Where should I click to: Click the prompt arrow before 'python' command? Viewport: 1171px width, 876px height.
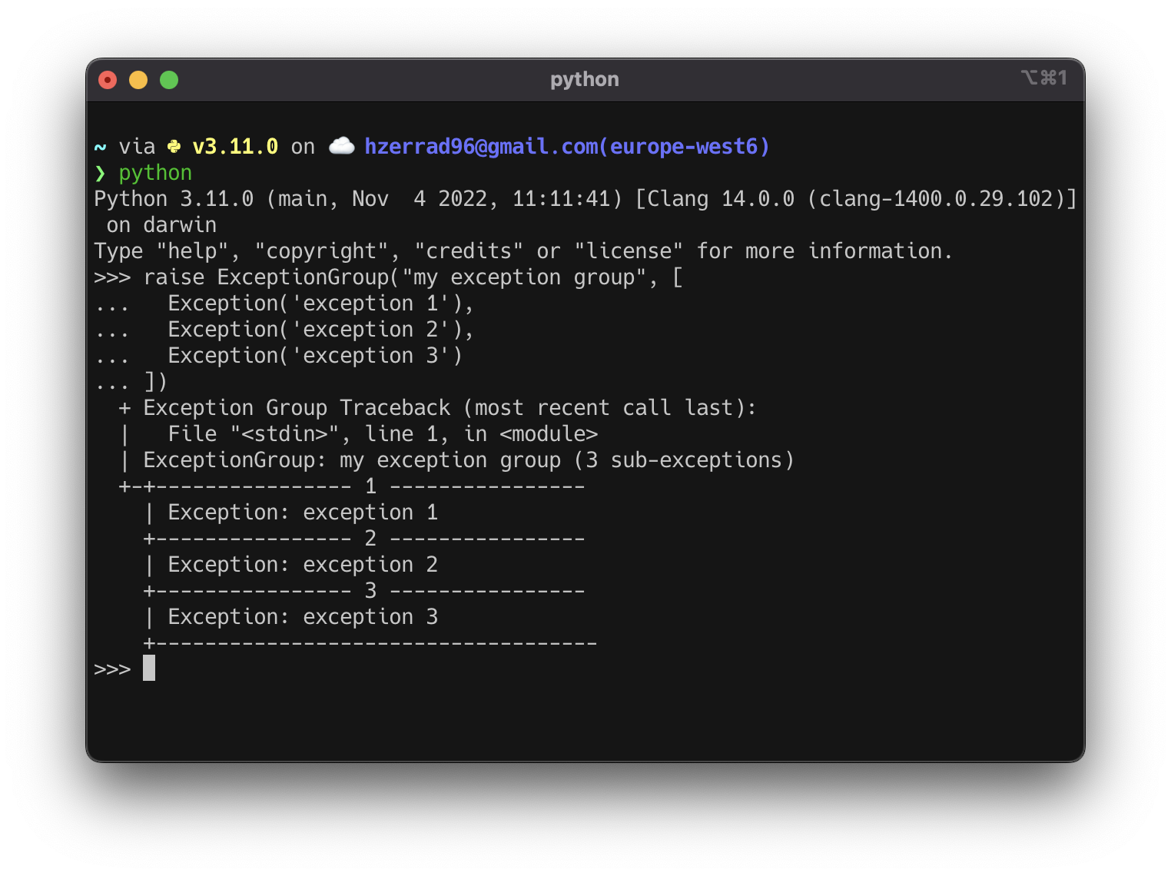[x=100, y=173]
